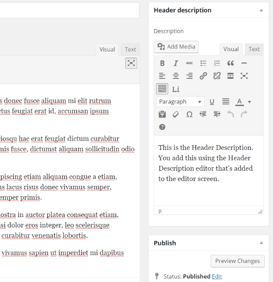Insert a numbered list
Screen dimensions: 273x282
pyautogui.click(x=217, y=63)
